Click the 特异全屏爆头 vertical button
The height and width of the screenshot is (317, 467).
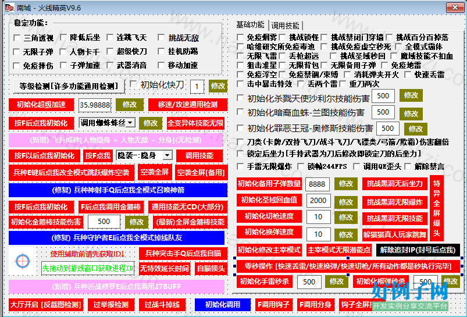click(437, 208)
